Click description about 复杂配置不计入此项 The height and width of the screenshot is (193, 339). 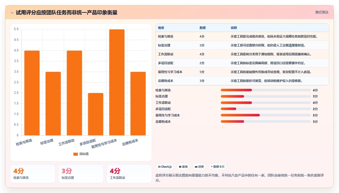(x=271, y=72)
